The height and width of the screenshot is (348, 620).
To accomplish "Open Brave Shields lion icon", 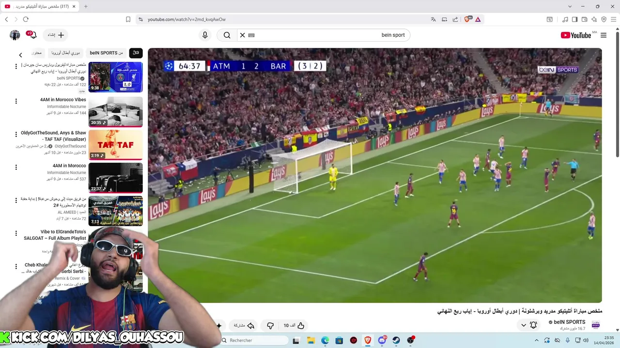I will [467, 19].
